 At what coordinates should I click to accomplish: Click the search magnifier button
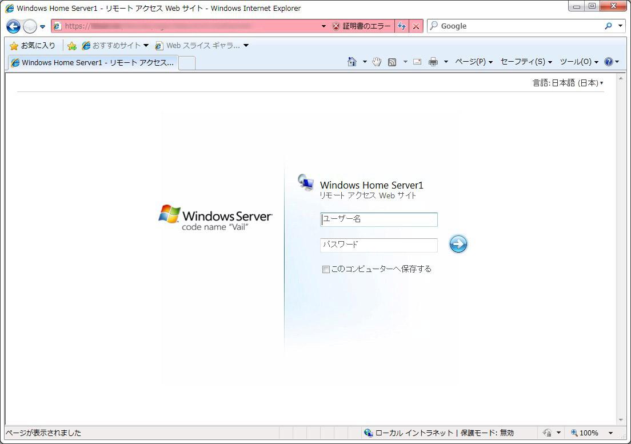click(x=608, y=26)
